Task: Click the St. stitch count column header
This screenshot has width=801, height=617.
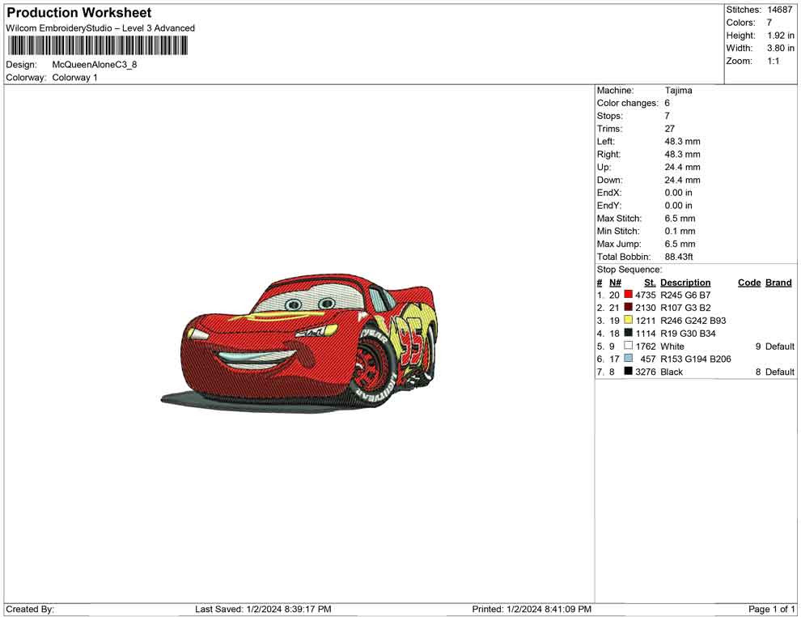Action: pos(650,283)
